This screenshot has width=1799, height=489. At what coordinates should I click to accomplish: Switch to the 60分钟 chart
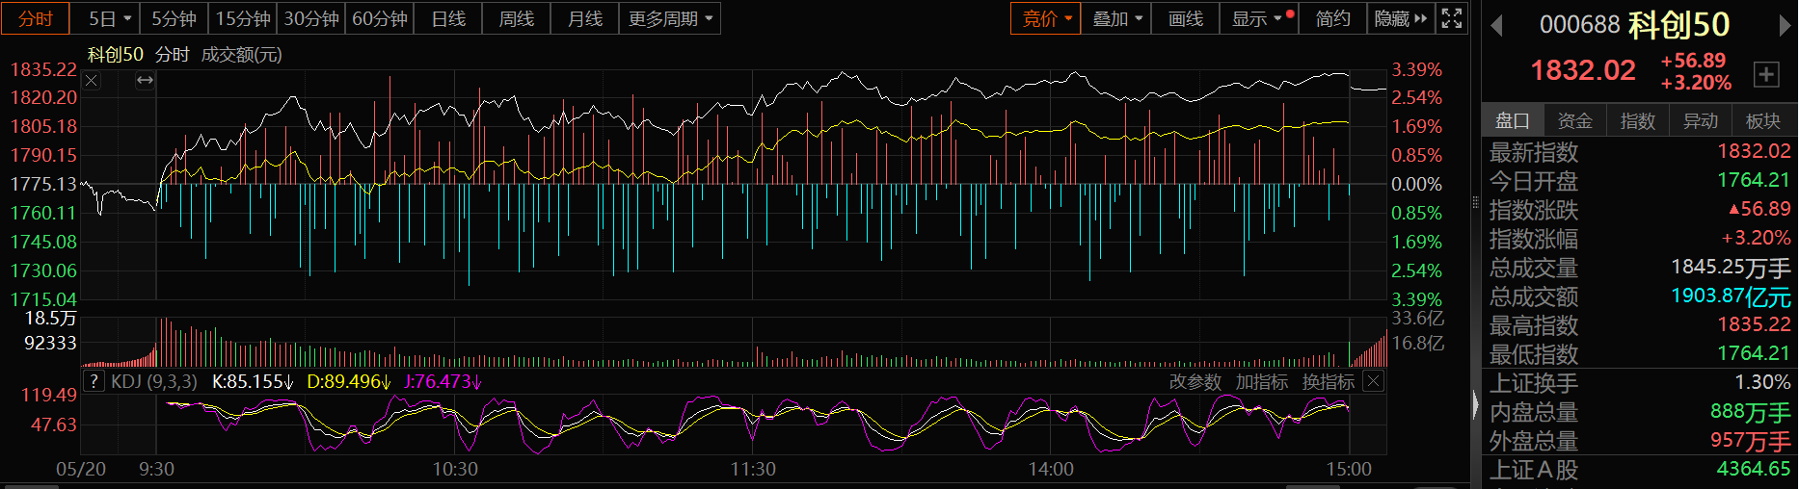point(380,18)
